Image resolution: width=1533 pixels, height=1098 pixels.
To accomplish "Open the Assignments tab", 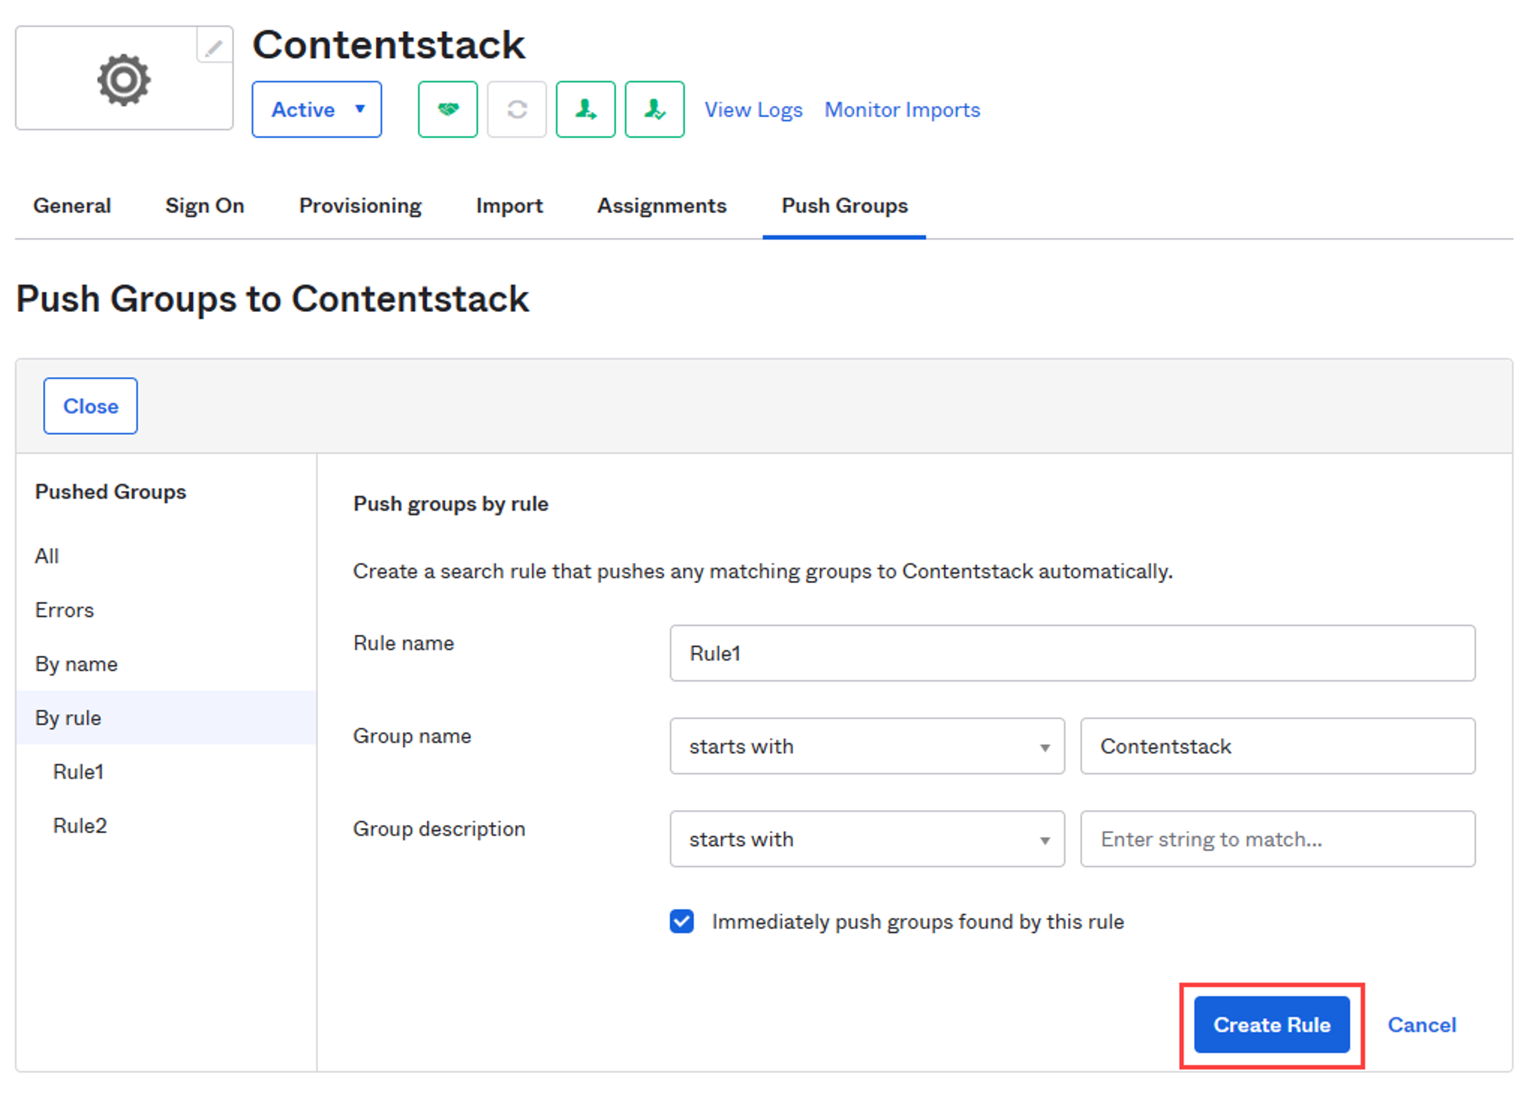I will (x=662, y=206).
